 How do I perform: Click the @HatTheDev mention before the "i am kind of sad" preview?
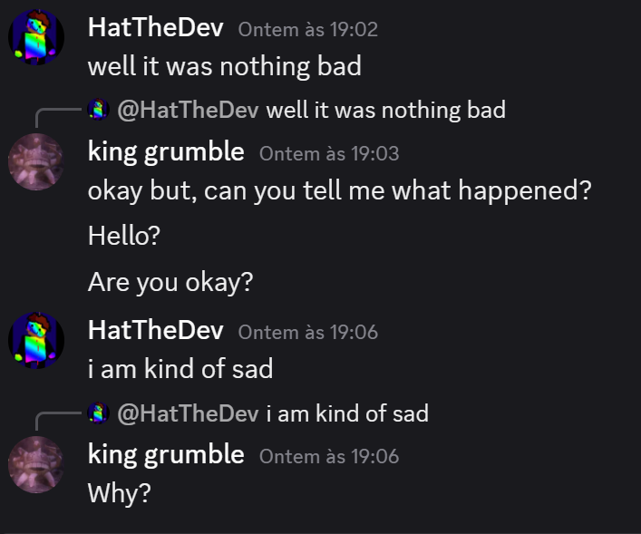coord(188,414)
